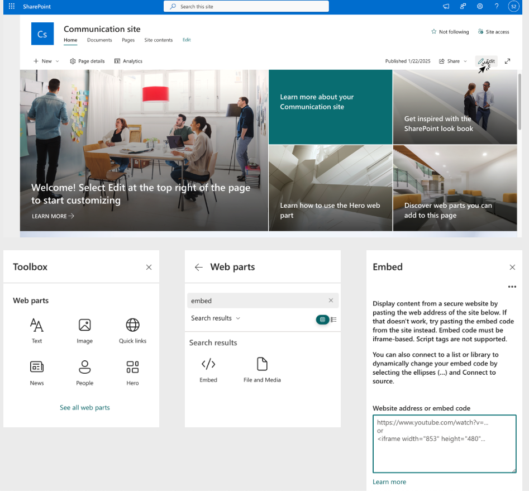Select the Hero web part icon
529x491 pixels.
[132, 373]
